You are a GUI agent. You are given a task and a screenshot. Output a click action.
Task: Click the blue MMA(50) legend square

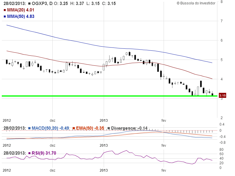[x=5, y=16]
